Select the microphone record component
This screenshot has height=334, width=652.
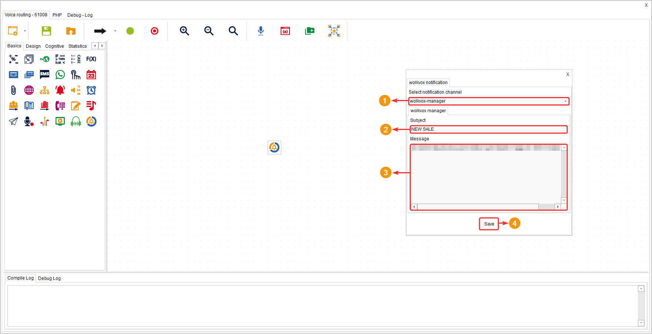tap(29, 121)
